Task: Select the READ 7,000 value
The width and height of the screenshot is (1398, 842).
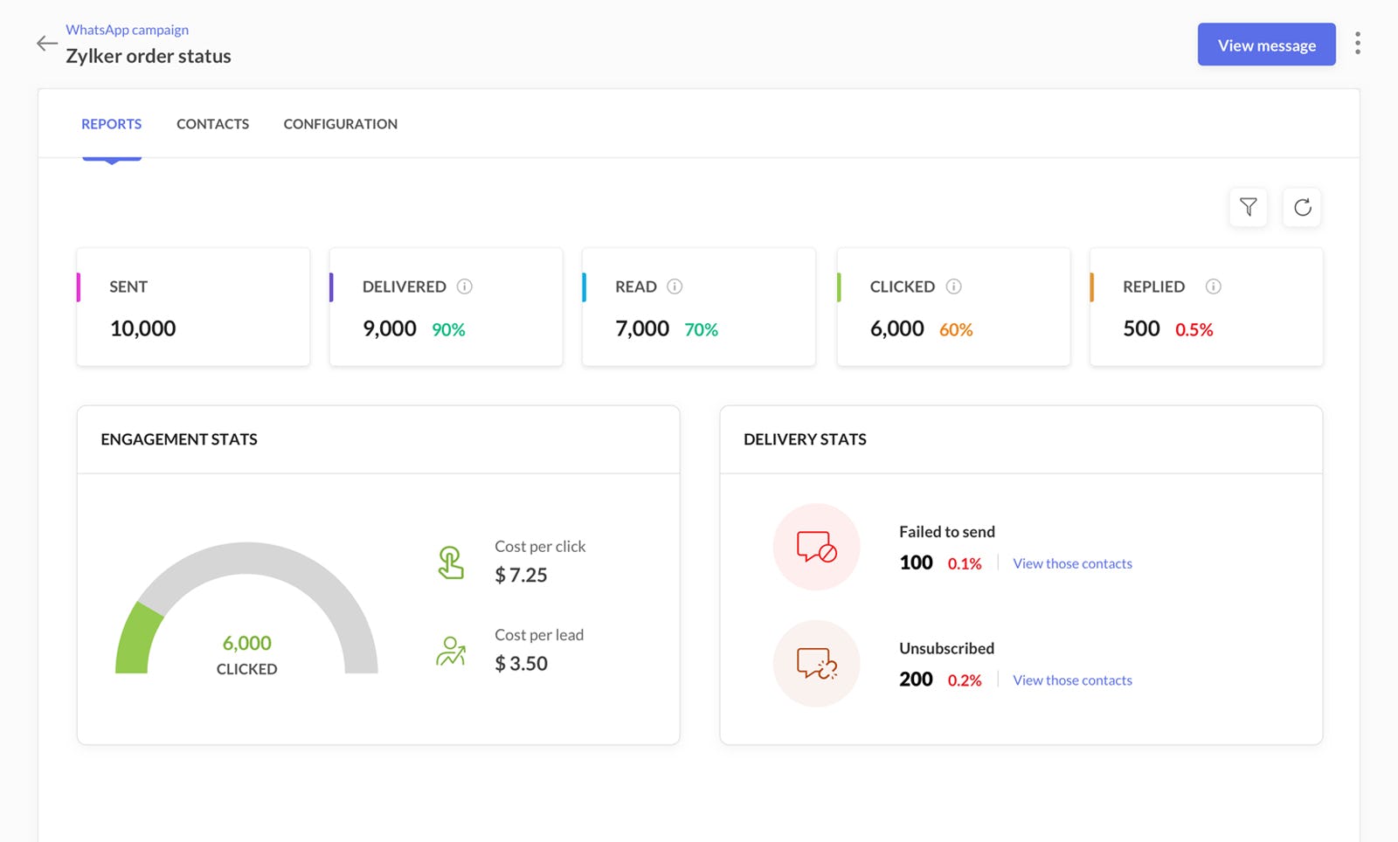Action: (x=642, y=328)
